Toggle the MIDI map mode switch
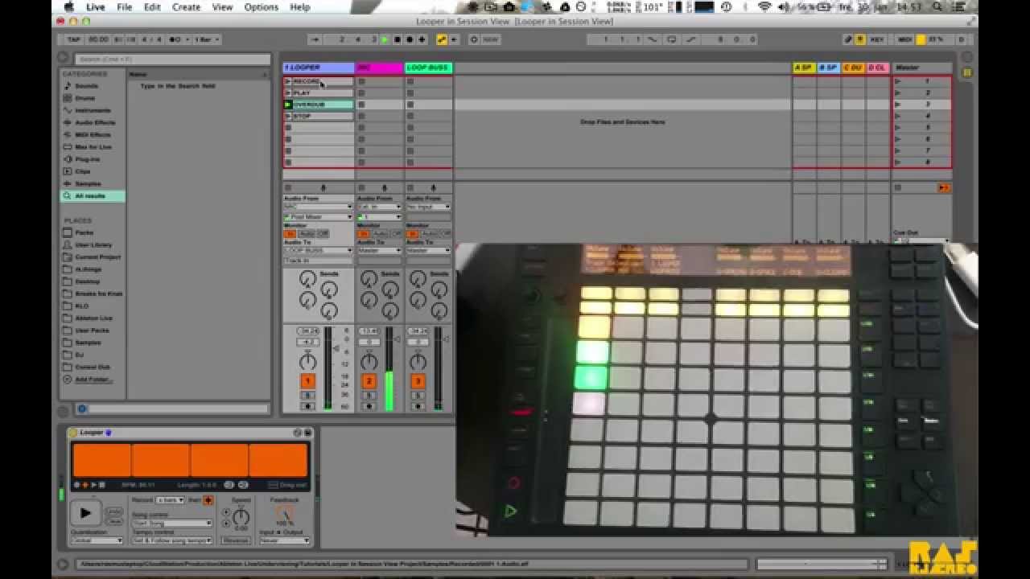1030x579 pixels. [904, 39]
